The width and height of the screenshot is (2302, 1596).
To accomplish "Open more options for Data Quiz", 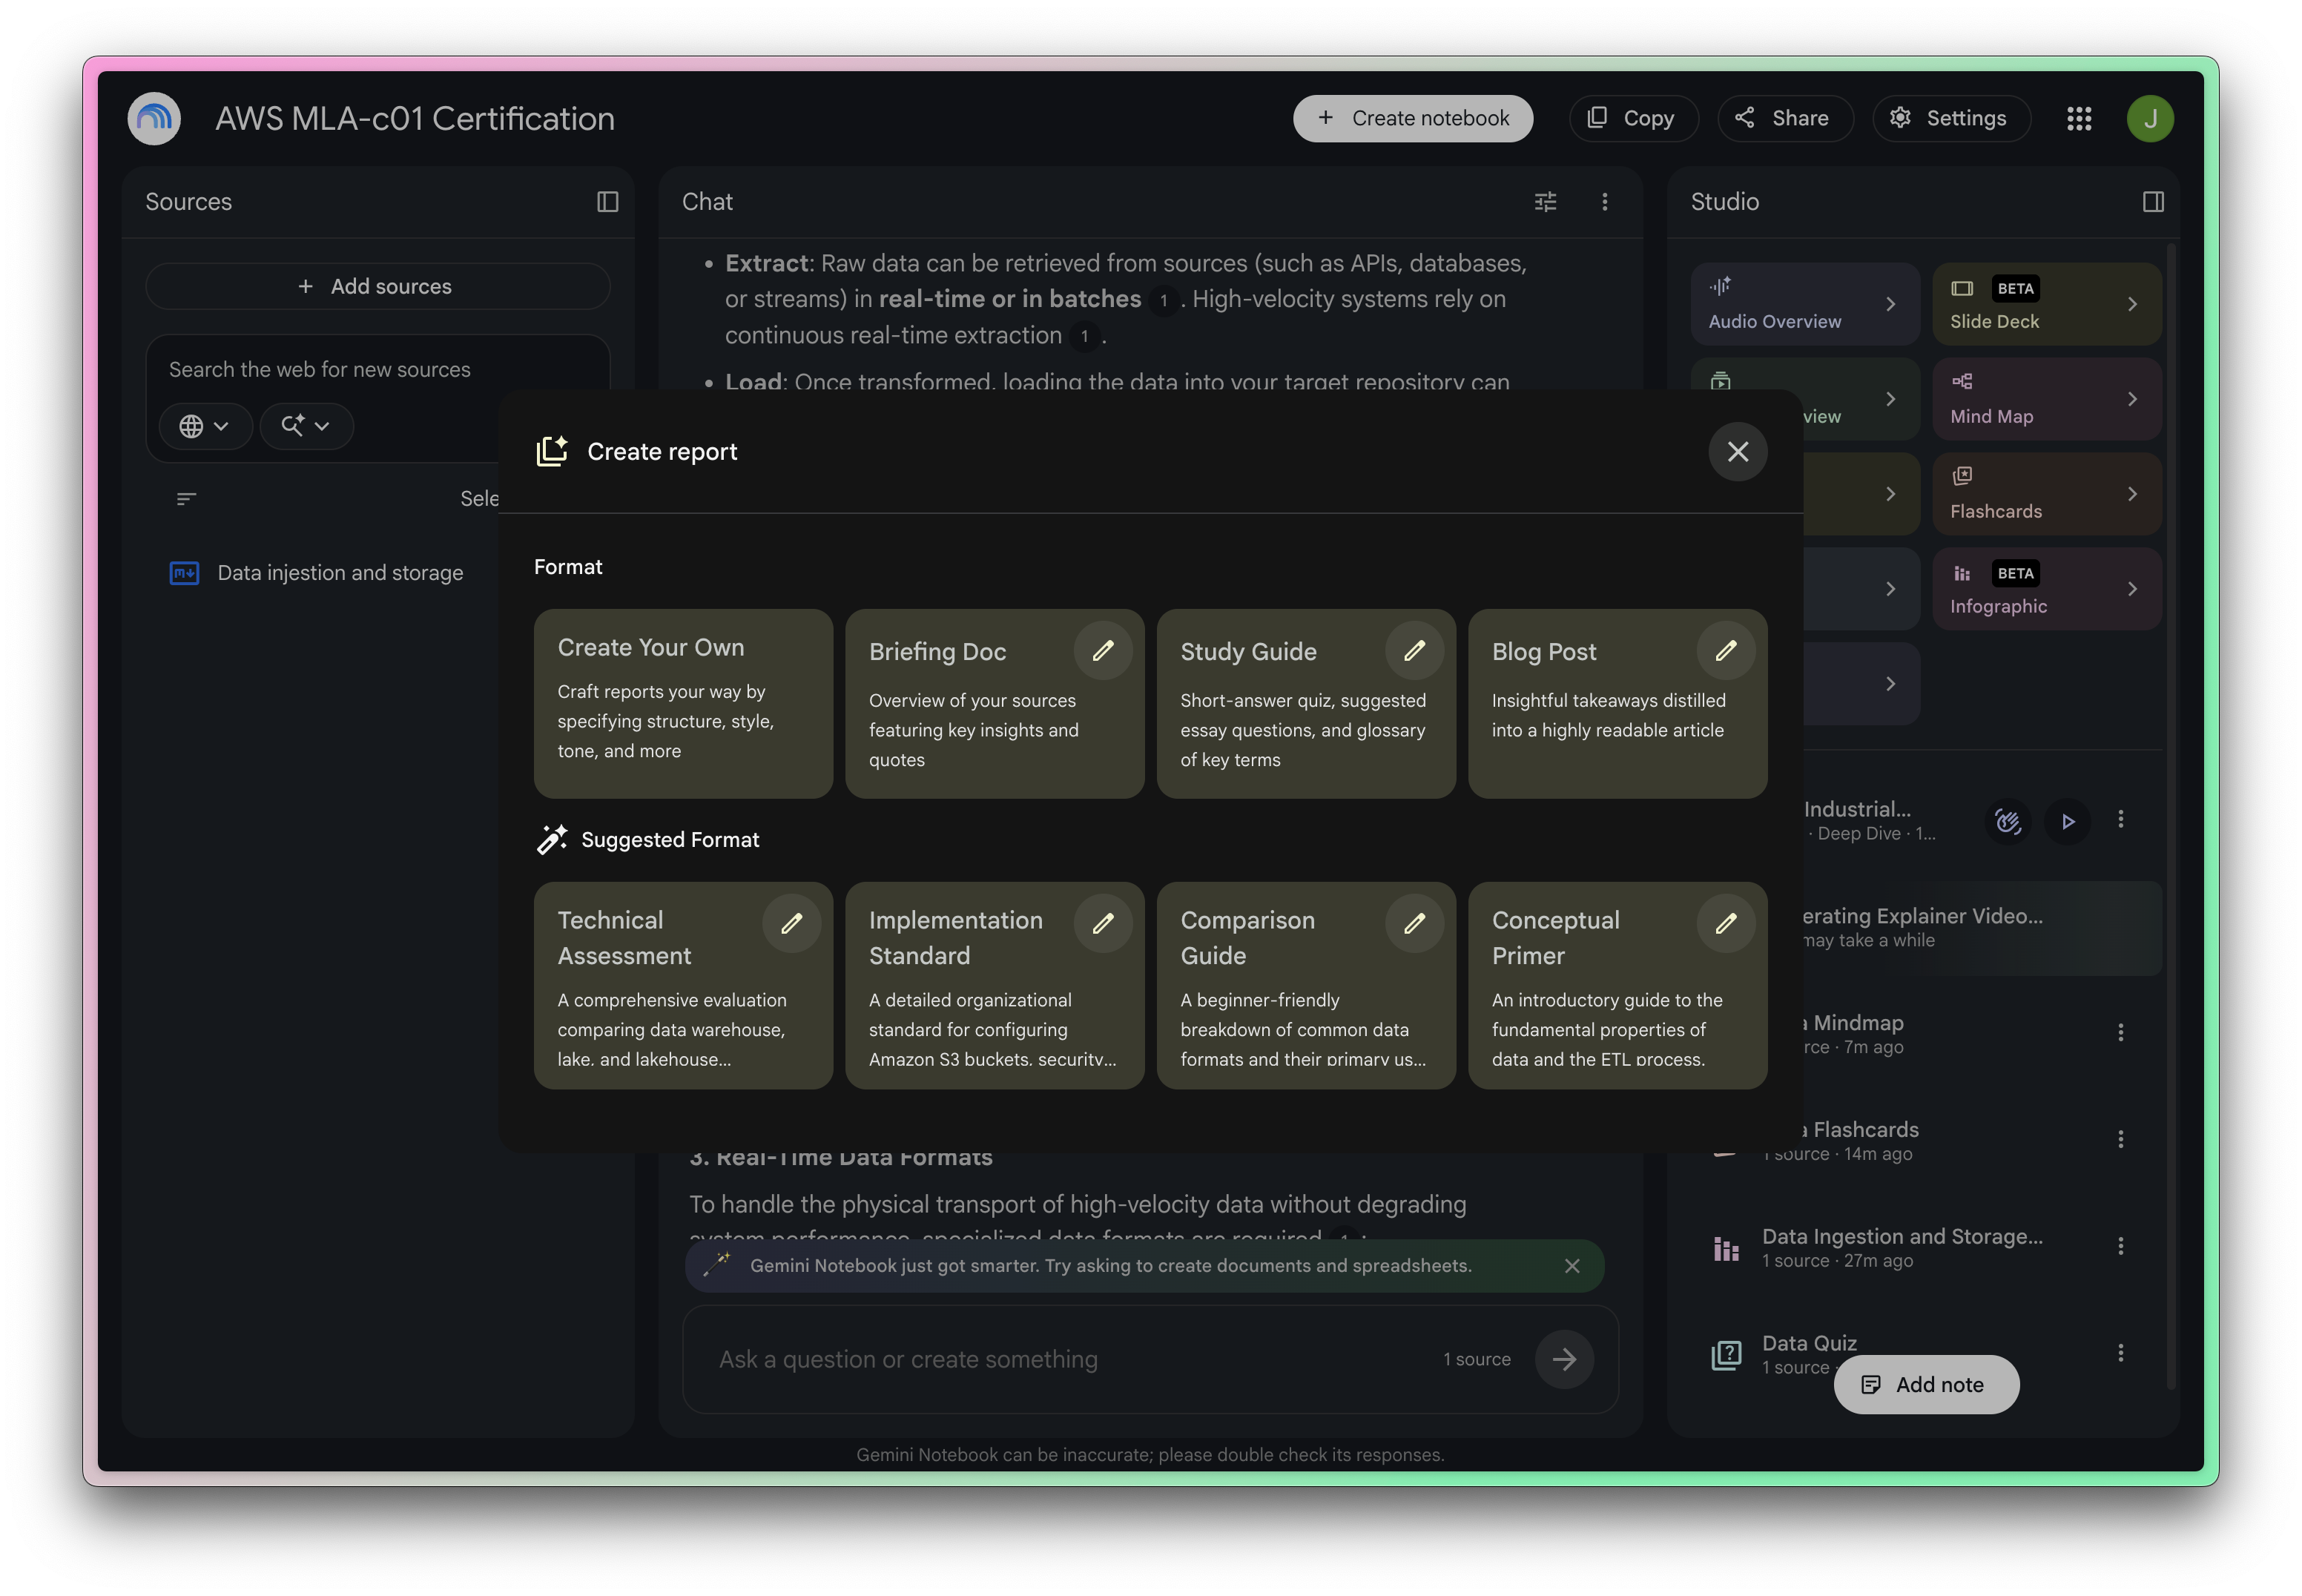I will coord(2120,1353).
